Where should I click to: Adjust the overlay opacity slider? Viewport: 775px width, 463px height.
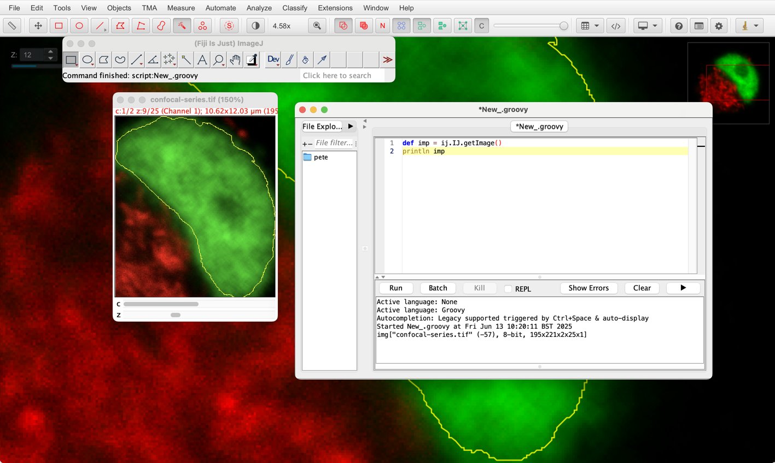pyautogui.click(x=531, y=26)
